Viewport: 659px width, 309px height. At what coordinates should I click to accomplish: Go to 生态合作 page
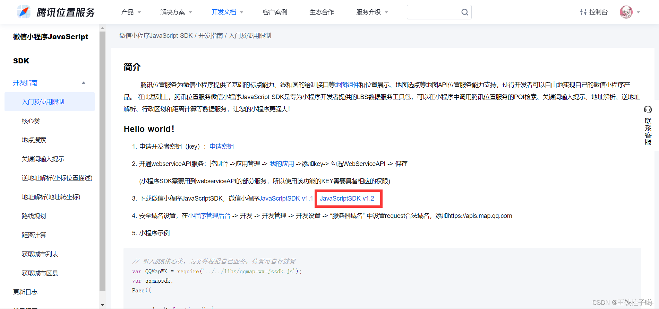322,12
